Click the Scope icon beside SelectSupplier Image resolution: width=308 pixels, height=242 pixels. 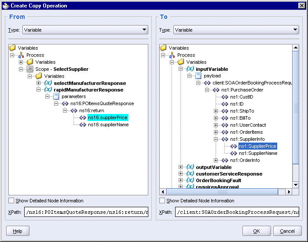click(x=30, y=69)
